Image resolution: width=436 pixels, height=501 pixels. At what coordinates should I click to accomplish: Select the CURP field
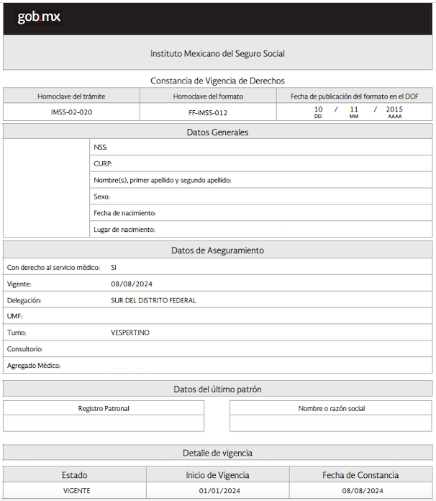pos(260,163)
